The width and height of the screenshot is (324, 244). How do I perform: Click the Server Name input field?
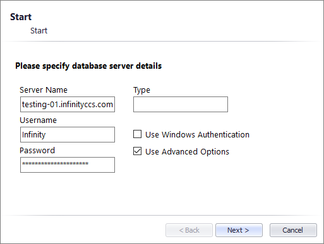(68, 104)
